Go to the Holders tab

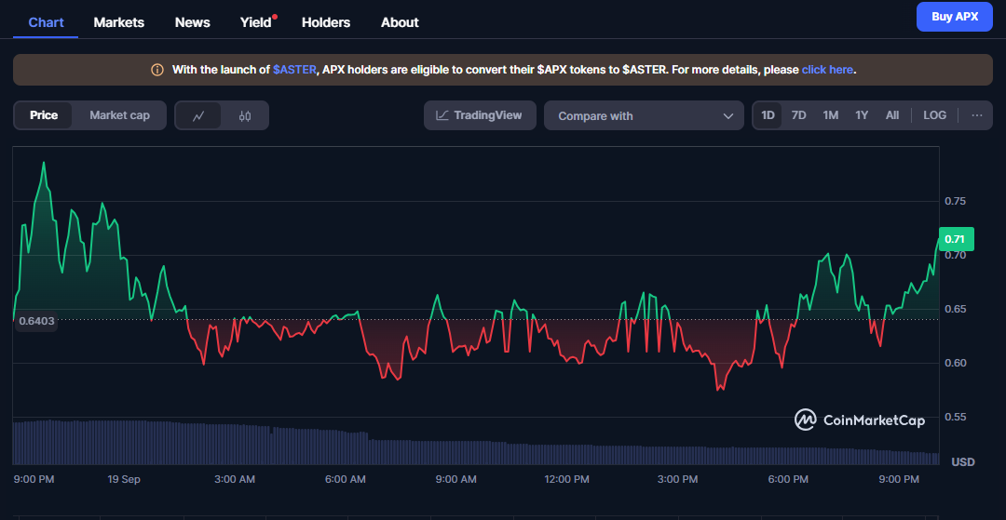coord(326,22)
